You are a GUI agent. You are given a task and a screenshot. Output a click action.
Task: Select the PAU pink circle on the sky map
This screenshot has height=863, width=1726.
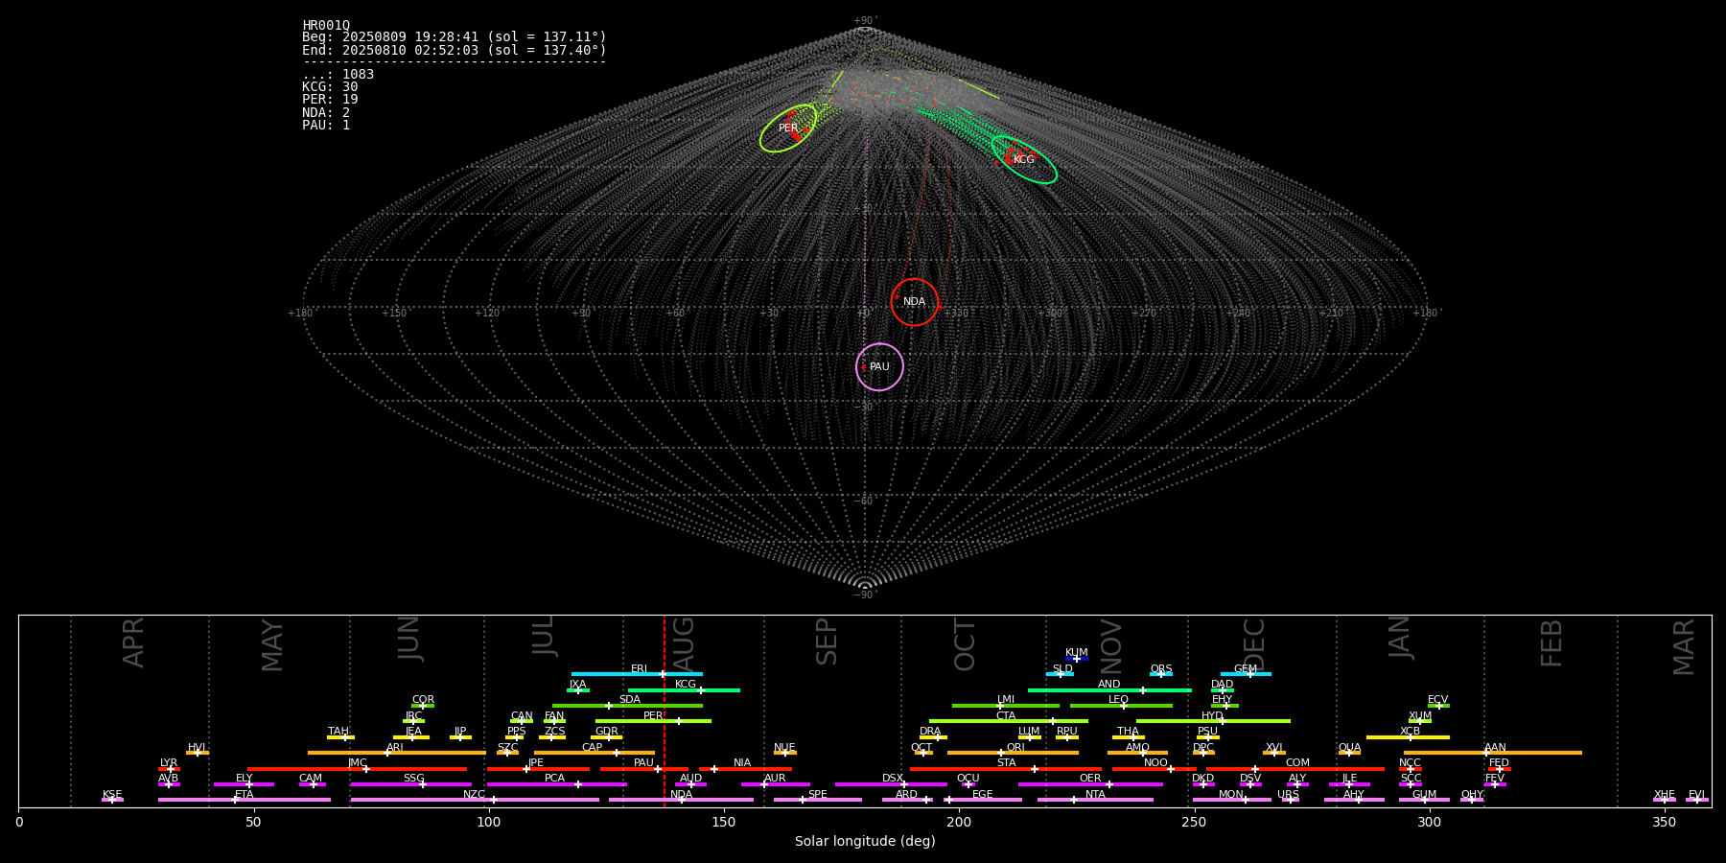tap(879, 367)
